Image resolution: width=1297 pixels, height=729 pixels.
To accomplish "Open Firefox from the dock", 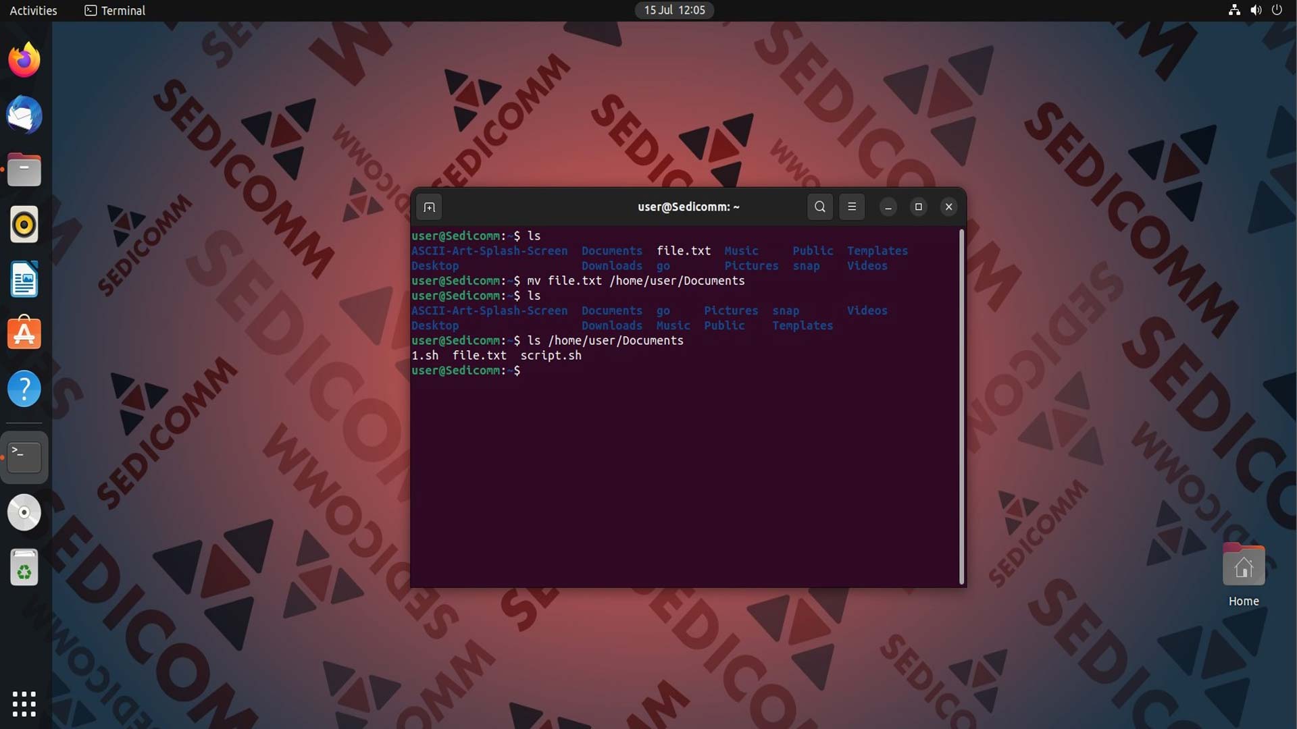I will point(24,60).
